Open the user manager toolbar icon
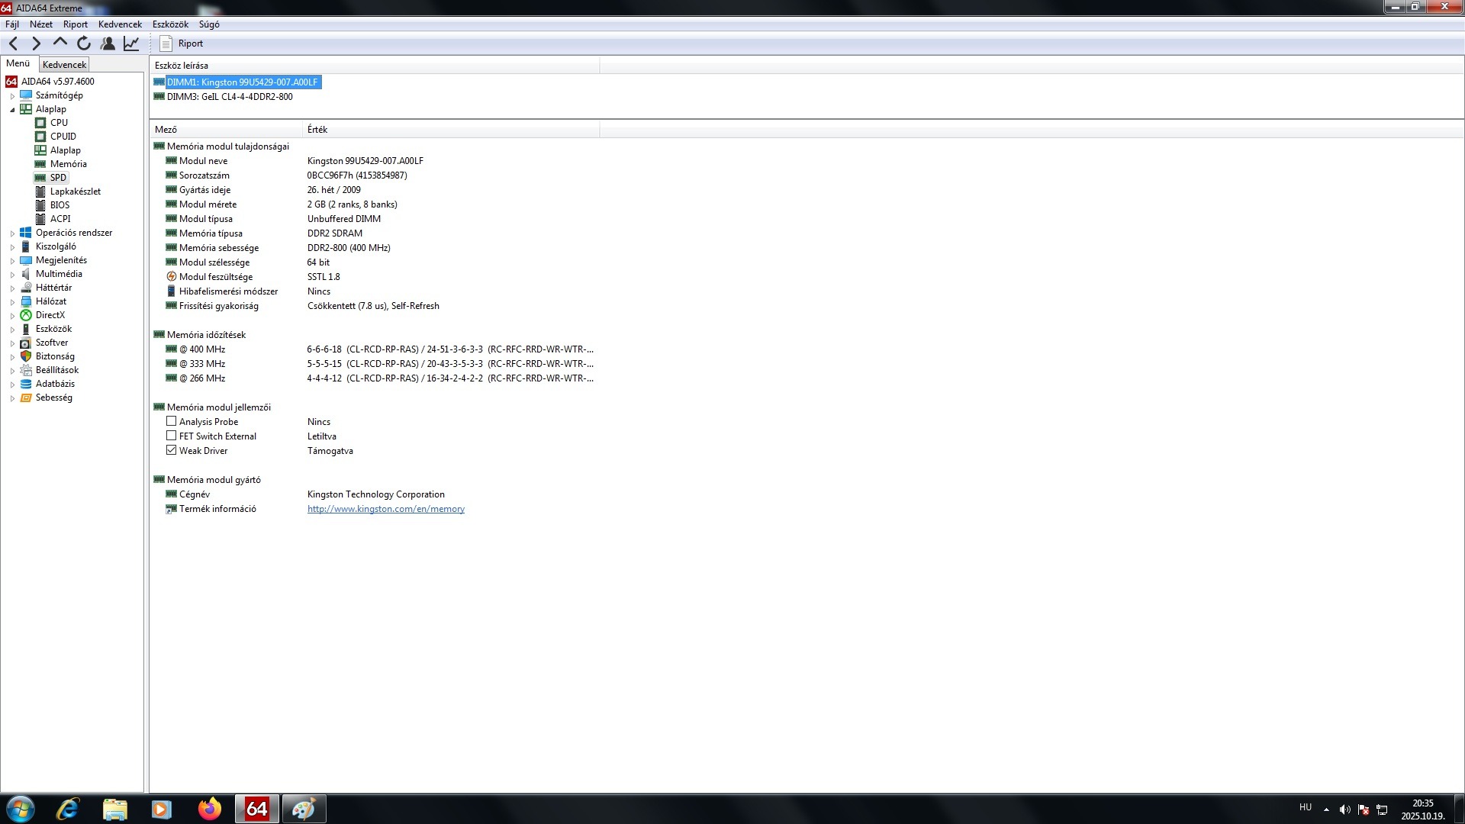The width and height of the screenshot is (1465, 824). pos(108,43)
